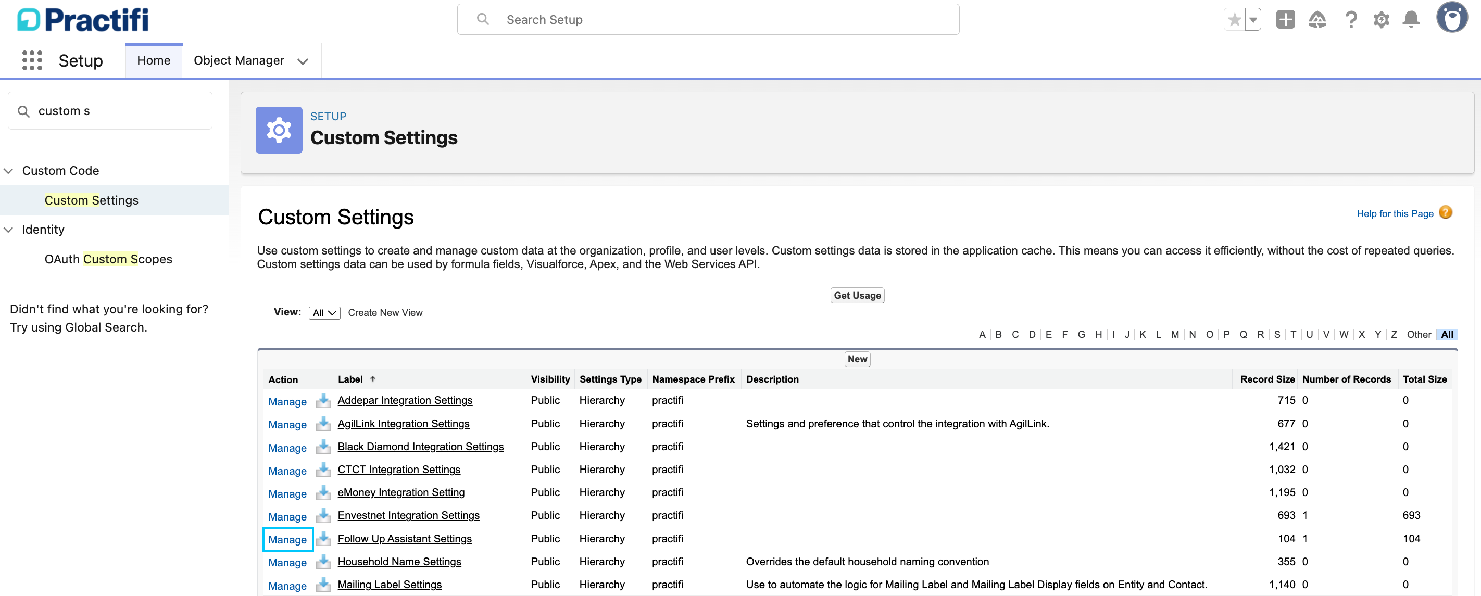This screenshot has width=1481, height=596.
Task: Click the download icon for AgilLink Integration Settings
Action: (x=324, y=424)
